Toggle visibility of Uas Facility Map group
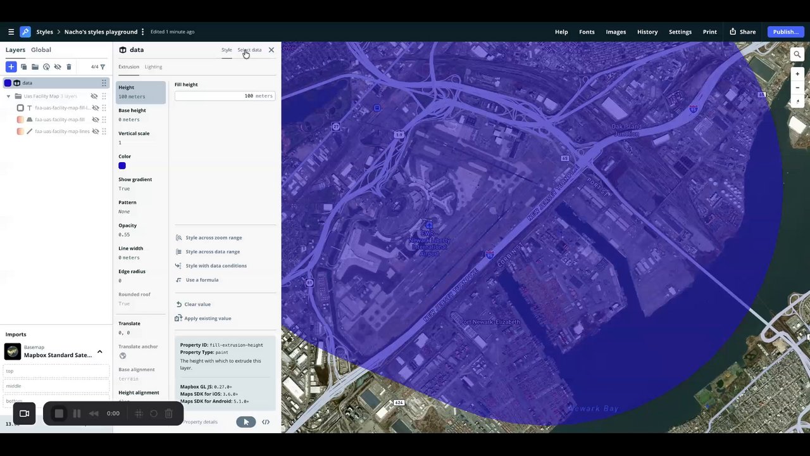The height and width of the screenshot is (456, 810). click(94, 96)
